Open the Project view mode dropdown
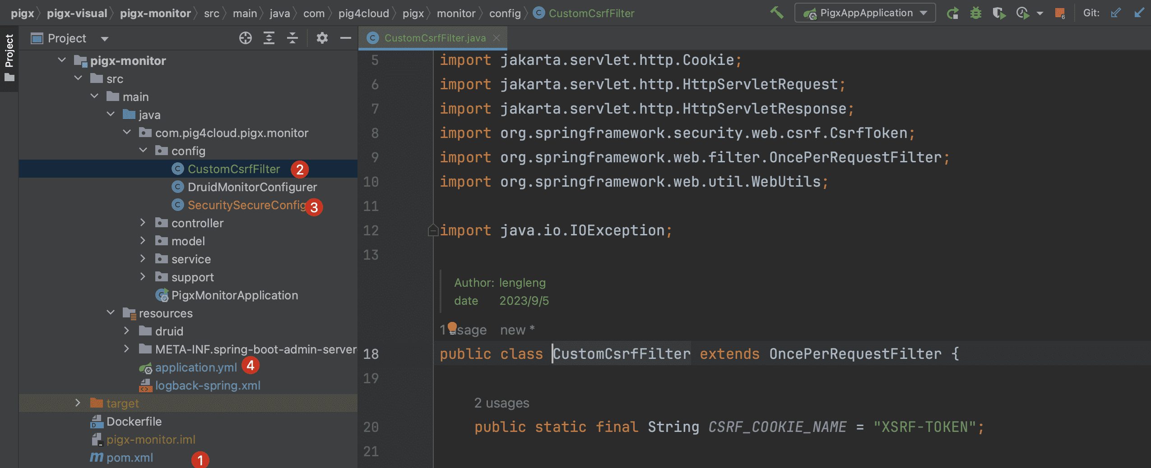Screen dimensions: 1151x468 pyautogui.click(x=105, y=39)
